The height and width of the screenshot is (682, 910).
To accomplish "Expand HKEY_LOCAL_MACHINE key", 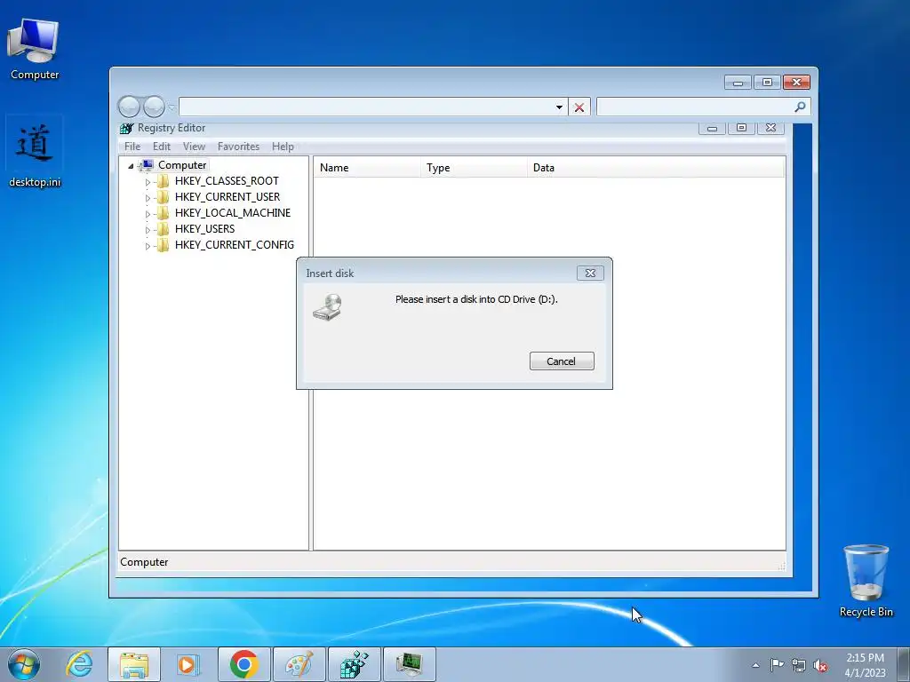I will click(148, 214).
